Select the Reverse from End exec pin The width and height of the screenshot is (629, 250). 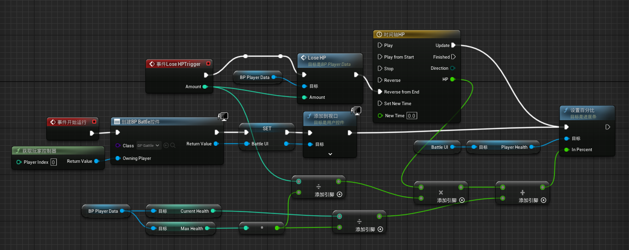point(380,92)
